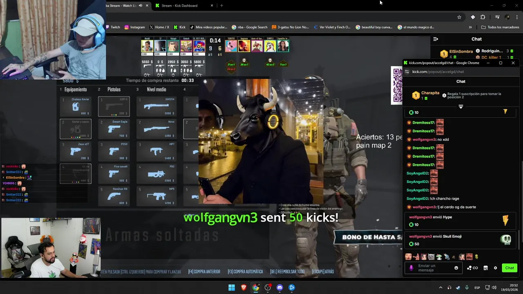Open volume control in system tray
Screen dimensions: 523x294
tap(495, 287)
